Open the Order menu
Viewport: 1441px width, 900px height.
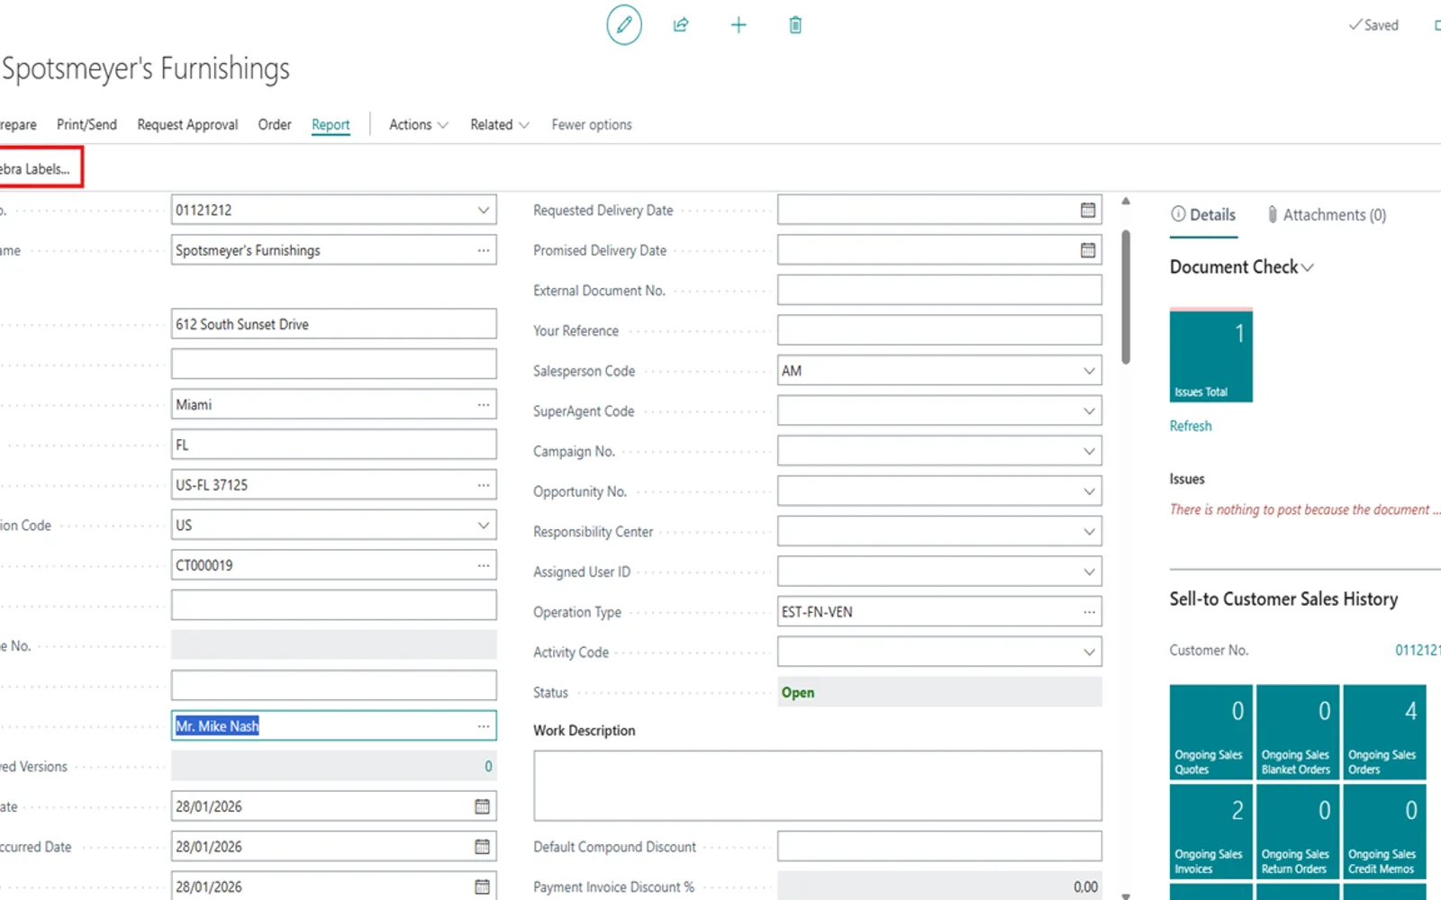point(275,124)
